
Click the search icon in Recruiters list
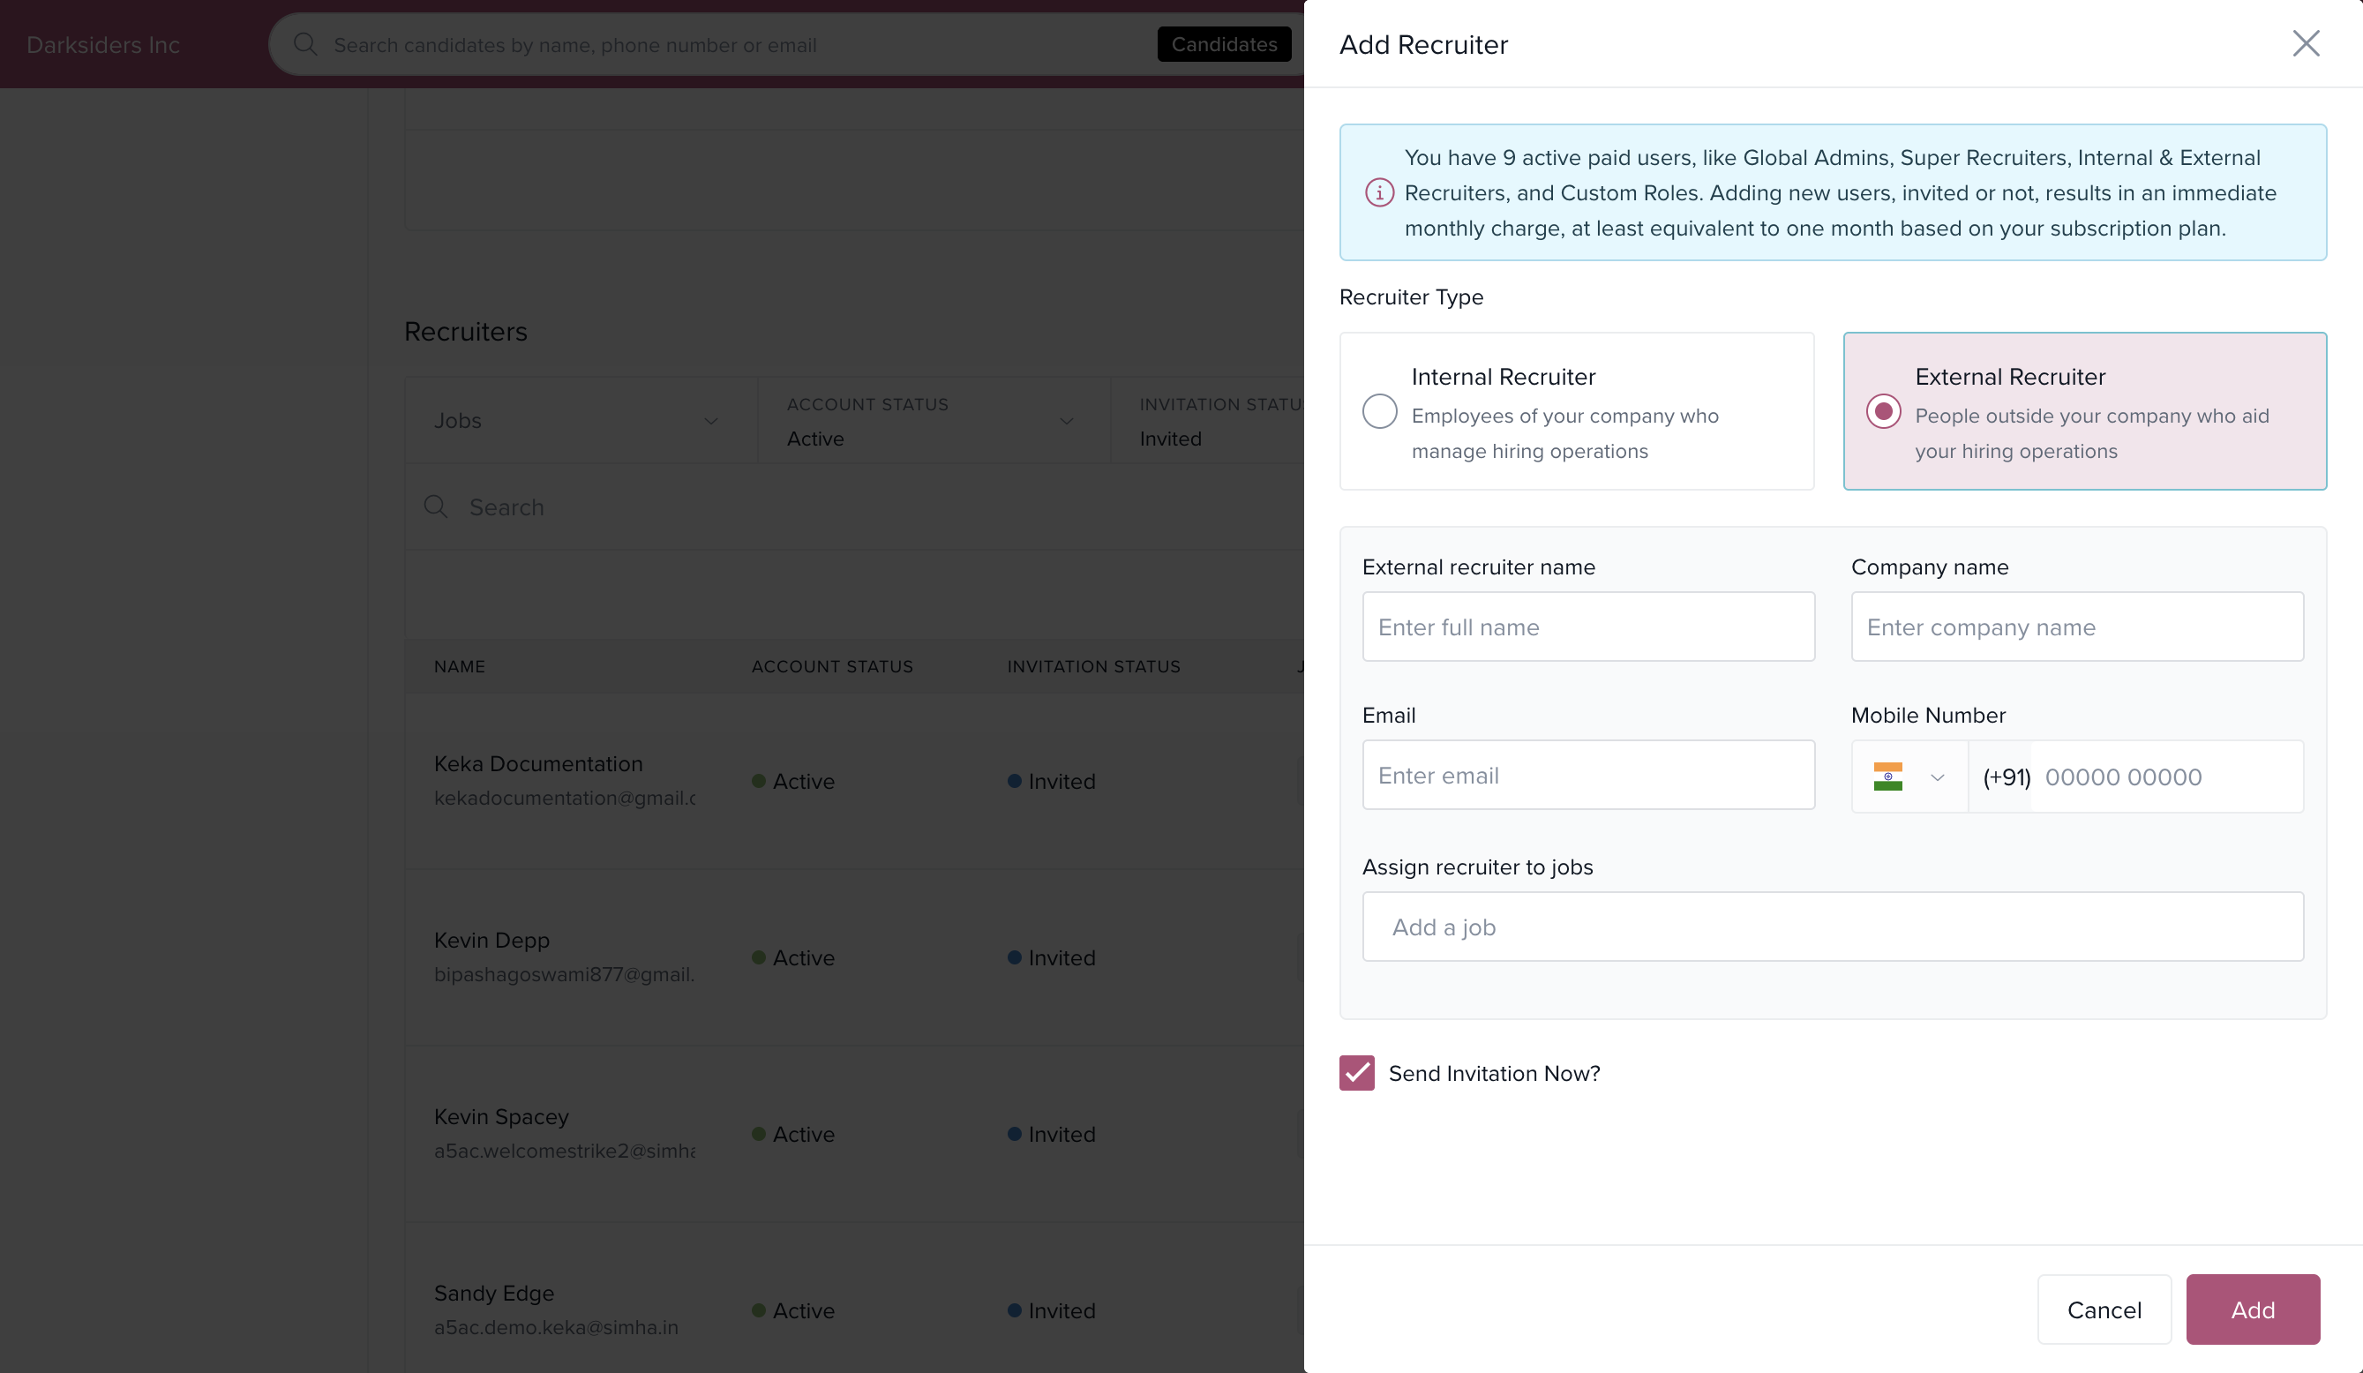(436, 507)
